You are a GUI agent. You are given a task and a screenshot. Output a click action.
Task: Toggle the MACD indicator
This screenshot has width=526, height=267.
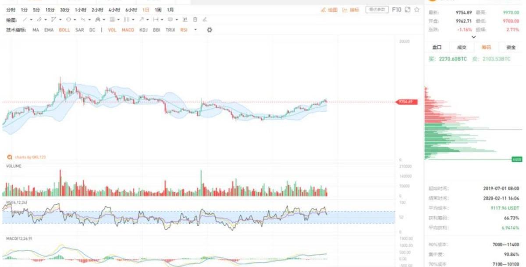[128, 30]
